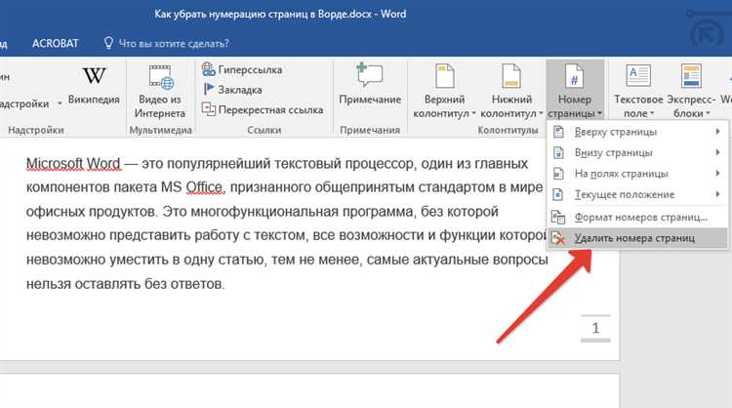This screenshot has width=732, height=408.
Task: Click the icon beside Вверху страницы
Action: pos(558,132)
